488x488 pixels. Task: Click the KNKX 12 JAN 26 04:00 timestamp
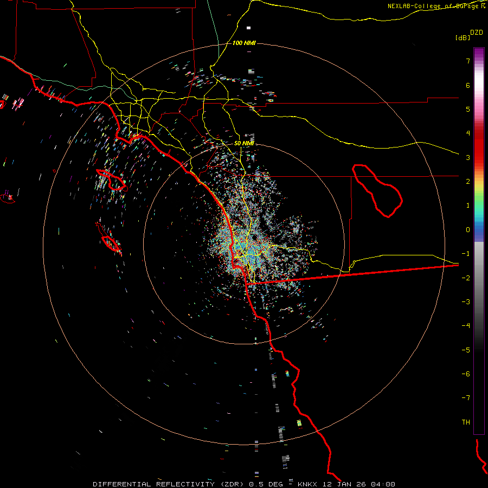pos(346,484)
